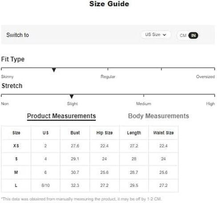Click the chevron next to US Size

164,35
